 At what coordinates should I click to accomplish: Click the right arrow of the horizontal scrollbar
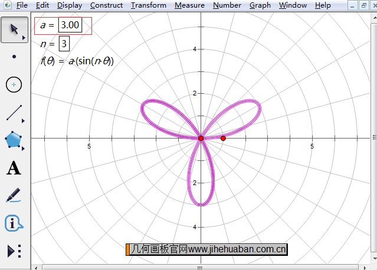(365, 268)
